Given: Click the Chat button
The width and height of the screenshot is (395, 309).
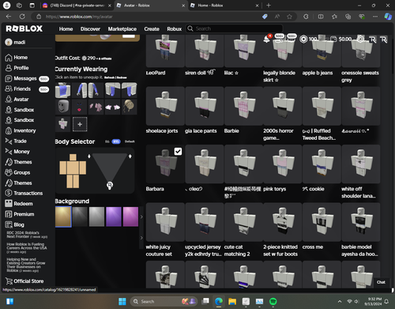Looking at the screenshot, I should [381, 282].
